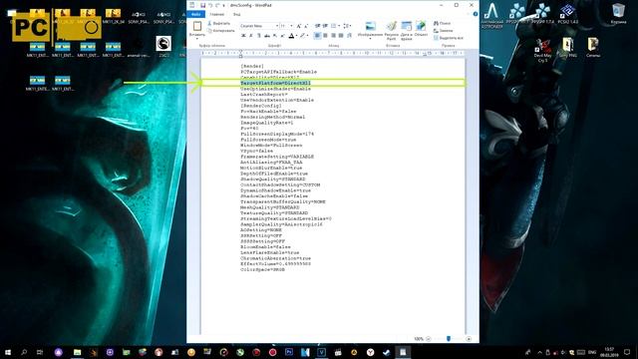Align text left in the paragraph group
The image size is (638, 359).
tap(317, 36)
